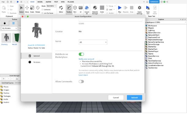Open Import 3D tool
Screen dimensions: 187x117
pyautogui.click(x=87, y=10)
